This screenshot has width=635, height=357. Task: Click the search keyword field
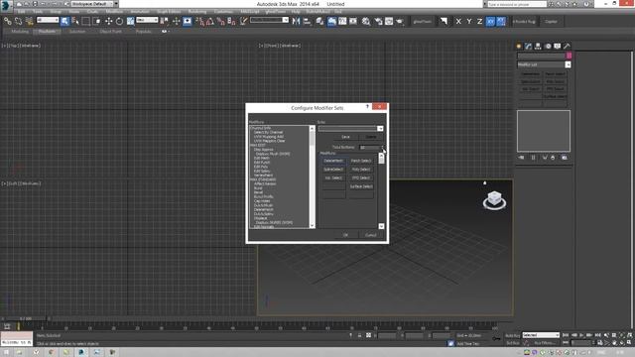click(517, 4)
